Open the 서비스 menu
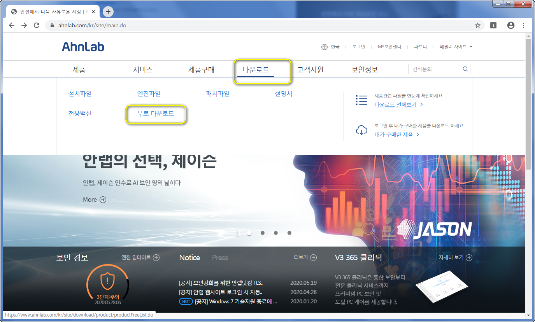 click(x=143, y=70)
